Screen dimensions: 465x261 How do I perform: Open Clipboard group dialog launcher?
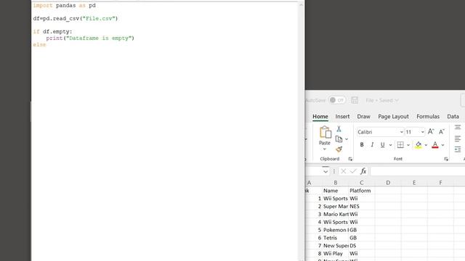point(350,159)
